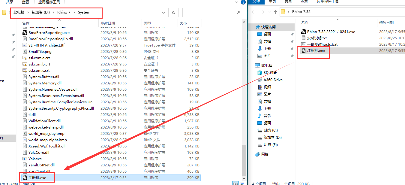Screen dimensions: 405x185
Task: Select YamlDotNet.dll file name
Action: click(41, 165)
